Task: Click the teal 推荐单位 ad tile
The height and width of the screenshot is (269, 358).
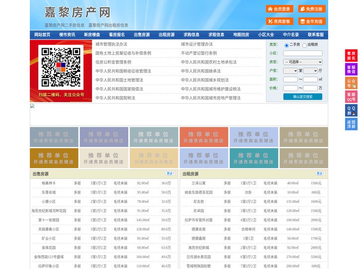Action: (x=254, y=158)
